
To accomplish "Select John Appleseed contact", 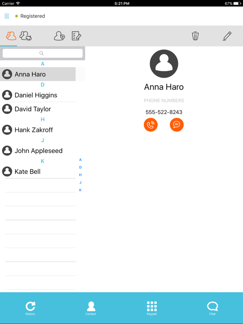I will pos(38,151).
